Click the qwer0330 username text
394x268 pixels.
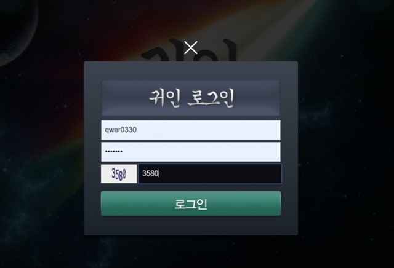point(121,130)
